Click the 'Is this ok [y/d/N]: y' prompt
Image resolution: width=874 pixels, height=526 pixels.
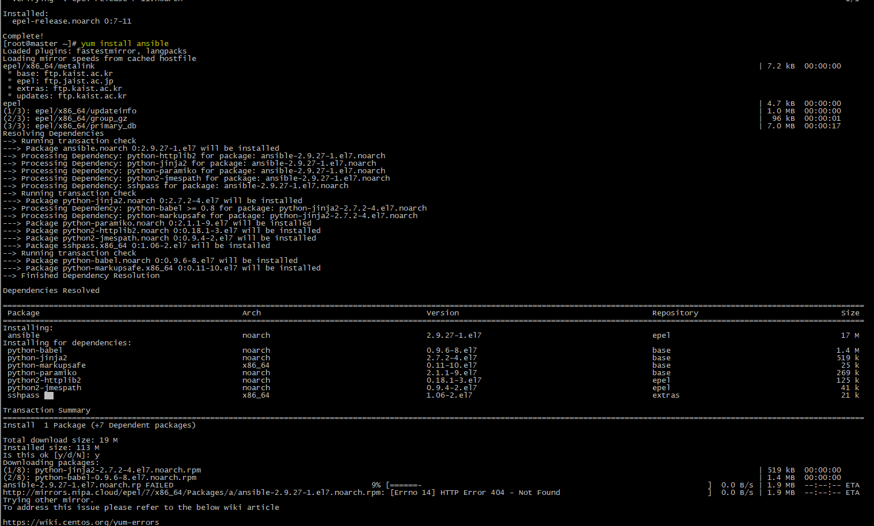click(51, 455)
